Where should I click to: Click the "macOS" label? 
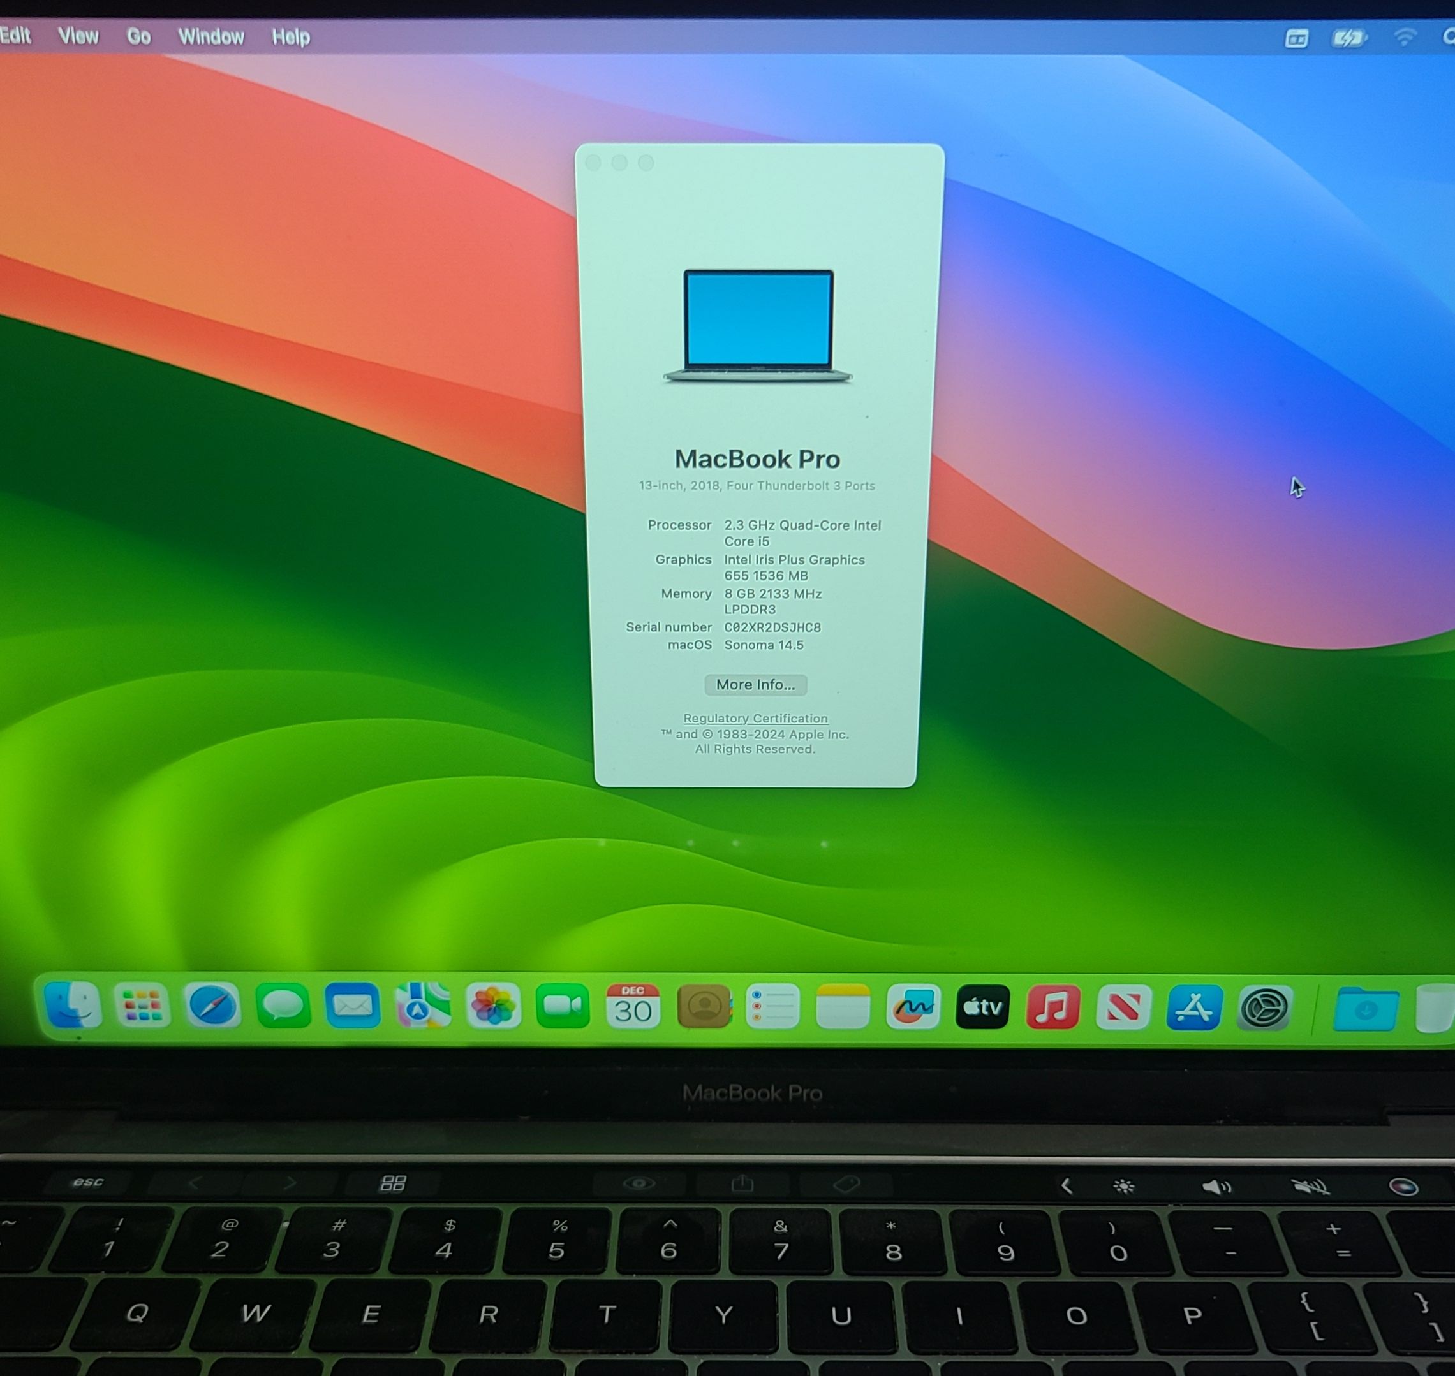pos(690,645)
